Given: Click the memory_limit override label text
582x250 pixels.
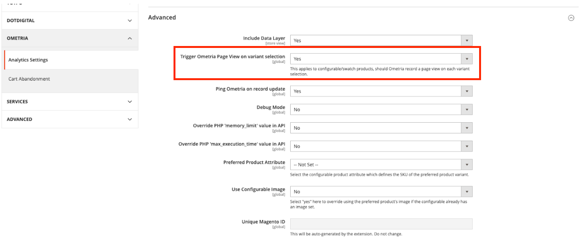Looking at the screenshot, I should 239,125.
